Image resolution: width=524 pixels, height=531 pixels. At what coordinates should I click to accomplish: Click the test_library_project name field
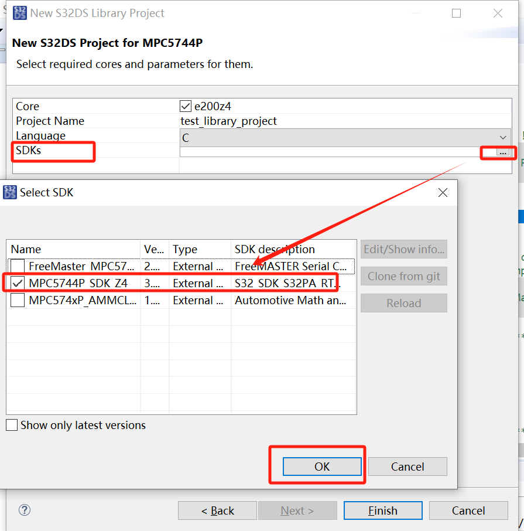(x=345, y=121)
